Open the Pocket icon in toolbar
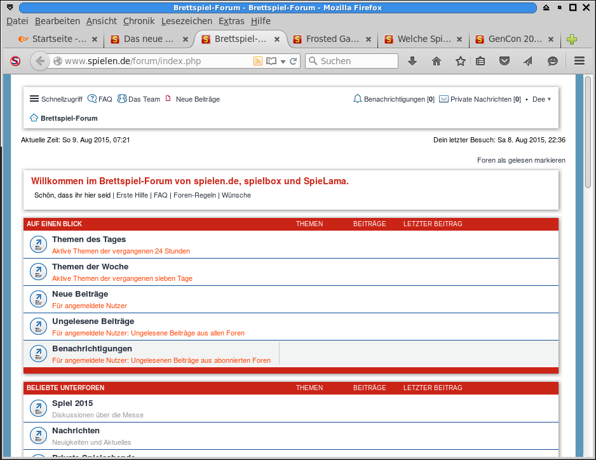This screenshot has width=596, height=460. click(x=505, y=61)
